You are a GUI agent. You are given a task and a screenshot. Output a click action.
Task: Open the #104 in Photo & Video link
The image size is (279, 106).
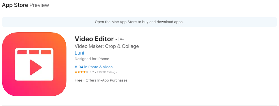coord(94,67)
